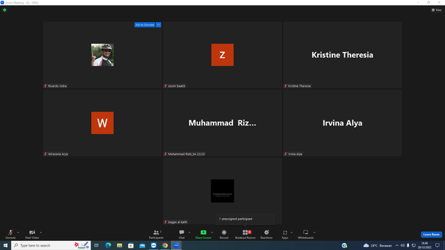The height and width of the screenshot is (250, 445).
Task: Click the active Zoom taskbar icon
Action: [176, 245]
